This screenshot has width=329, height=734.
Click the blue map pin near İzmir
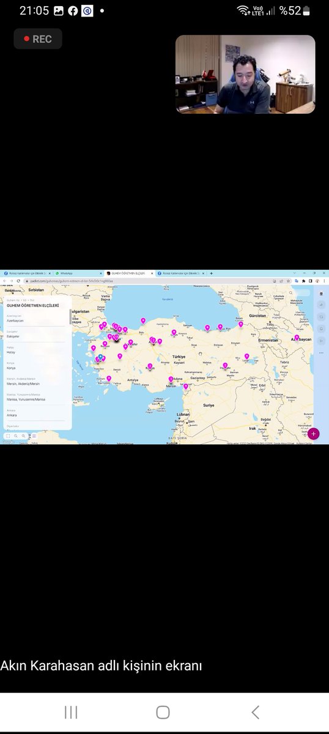100,357
